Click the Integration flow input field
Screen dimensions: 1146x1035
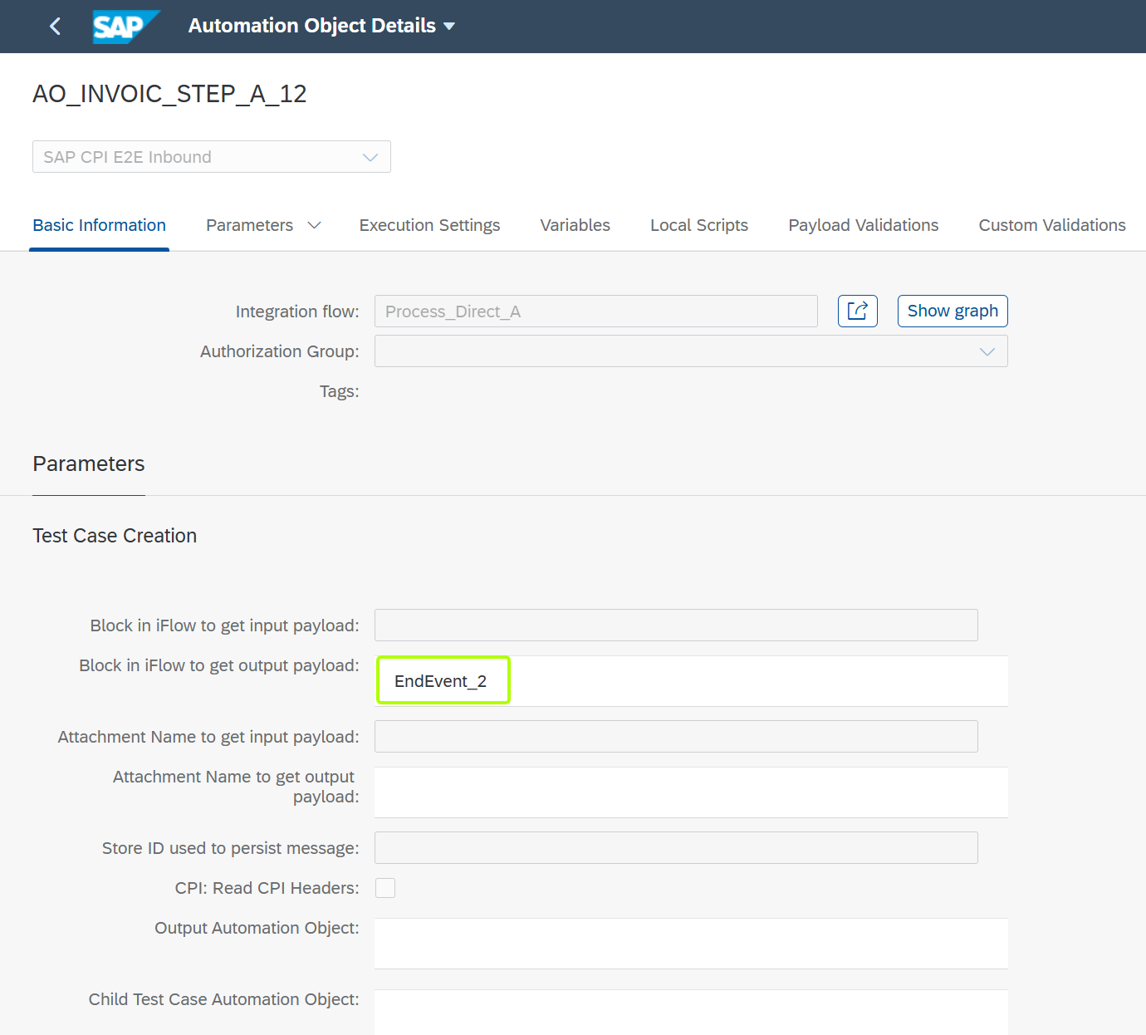click(x=596, y=311)
